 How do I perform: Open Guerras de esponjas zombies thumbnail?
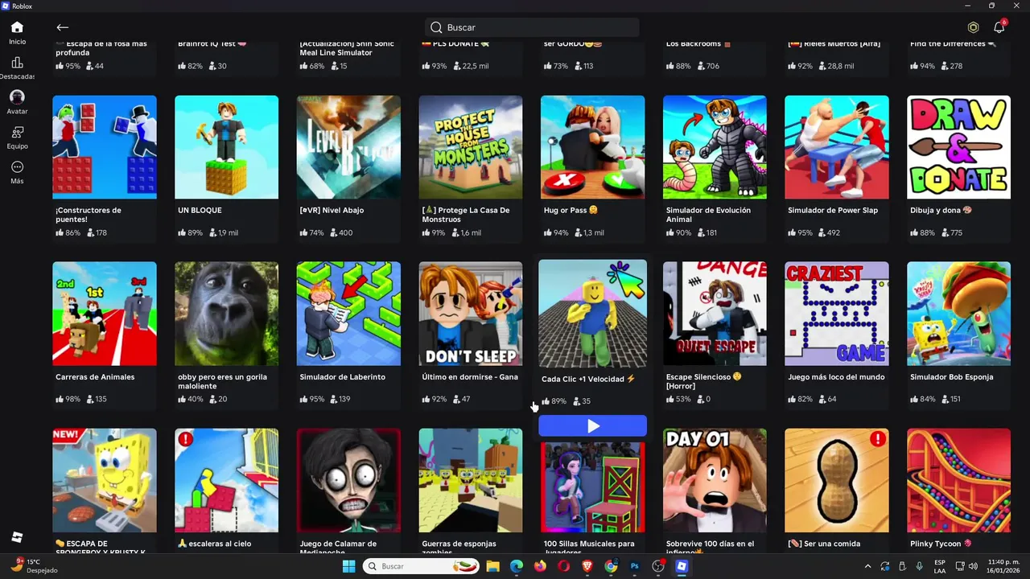[471, 480]
